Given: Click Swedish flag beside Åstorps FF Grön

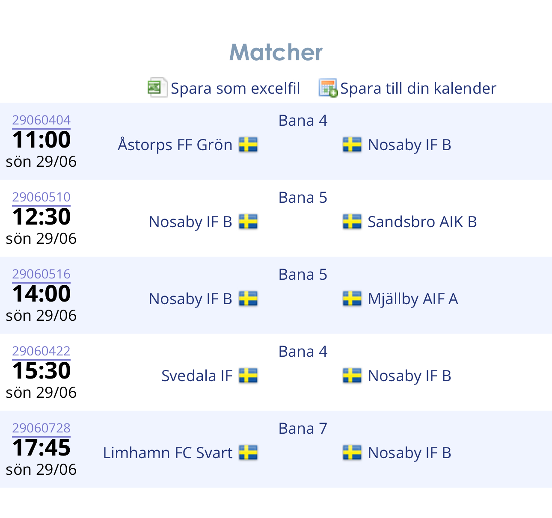Looking at the screenshot, I should pyautogui.click(x=248, y=145).
